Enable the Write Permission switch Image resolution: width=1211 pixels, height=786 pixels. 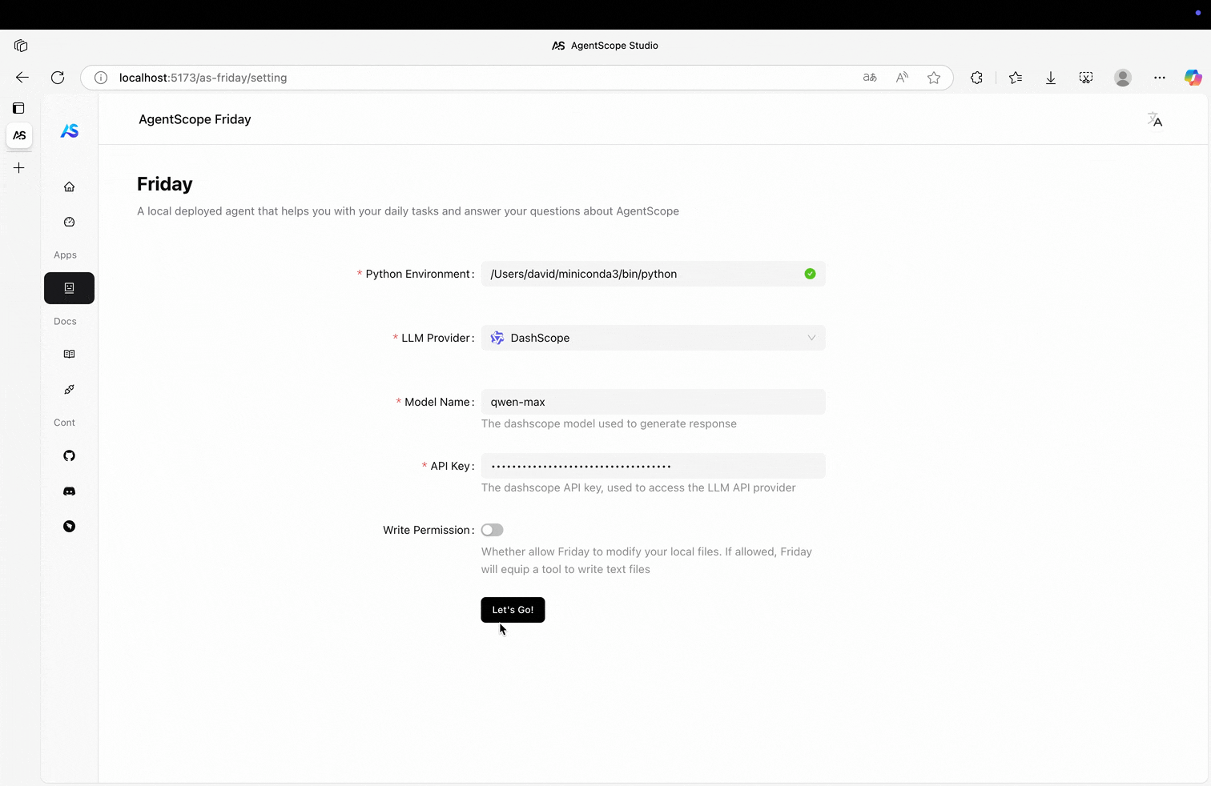click(492, 530)
